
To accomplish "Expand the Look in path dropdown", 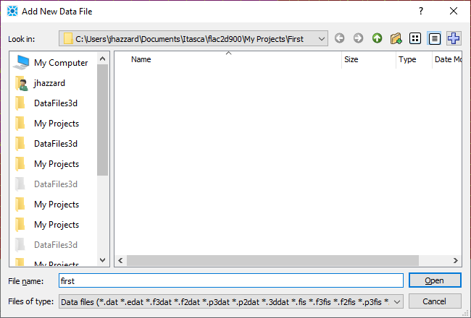I will point(322,38).
